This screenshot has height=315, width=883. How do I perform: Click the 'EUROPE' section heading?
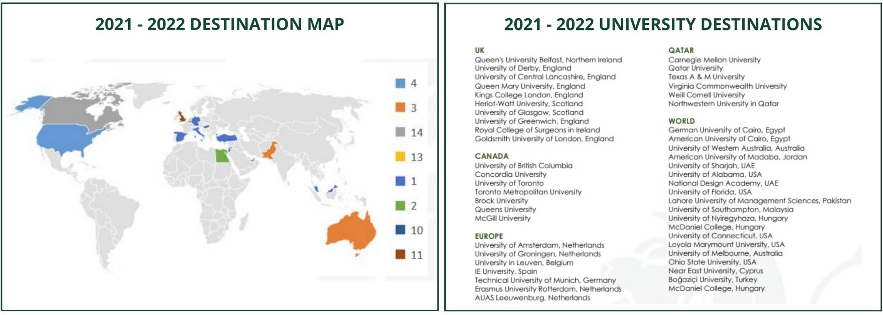tap(489, 236)
